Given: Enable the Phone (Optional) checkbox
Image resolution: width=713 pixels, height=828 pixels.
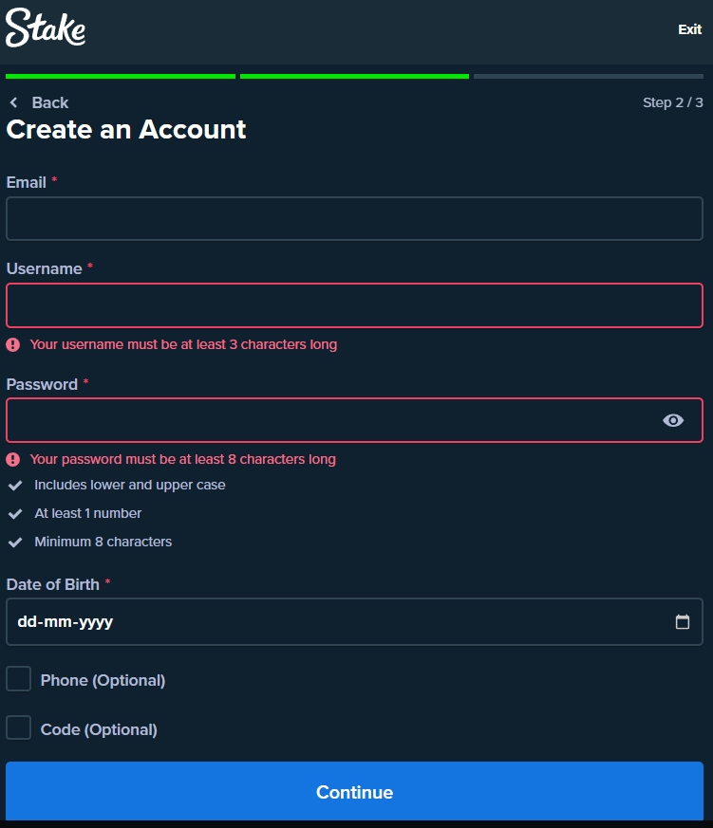Looking at the screenshot, I should [x=19, y=679].
